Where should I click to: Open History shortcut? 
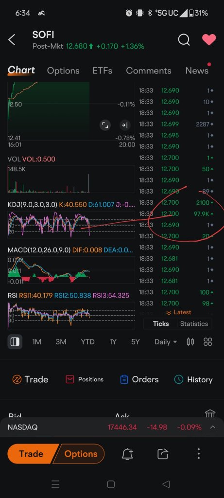pos(193,379)
